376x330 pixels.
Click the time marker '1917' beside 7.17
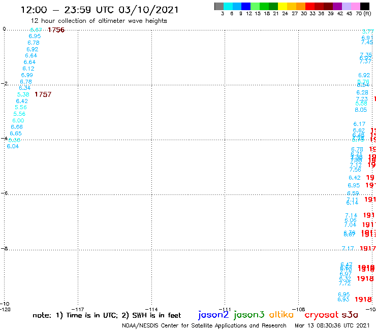(368, 249)
